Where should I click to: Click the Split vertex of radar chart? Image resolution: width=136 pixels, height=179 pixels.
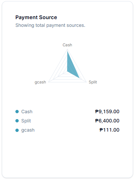(x=86, y=82)
